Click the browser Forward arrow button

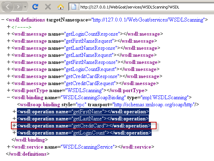tap(18, 7)
